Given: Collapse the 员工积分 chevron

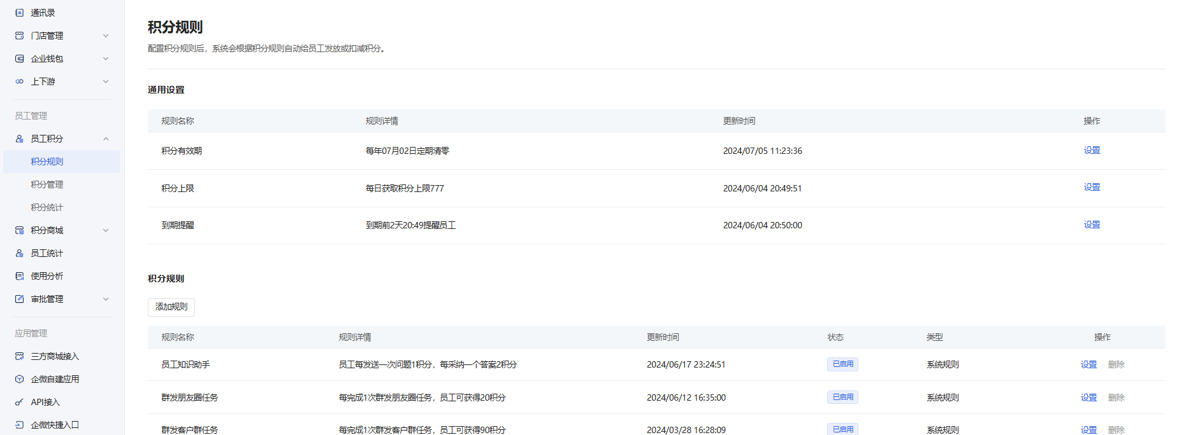Looking at the screenshot, I should click(x=106, y=139).
